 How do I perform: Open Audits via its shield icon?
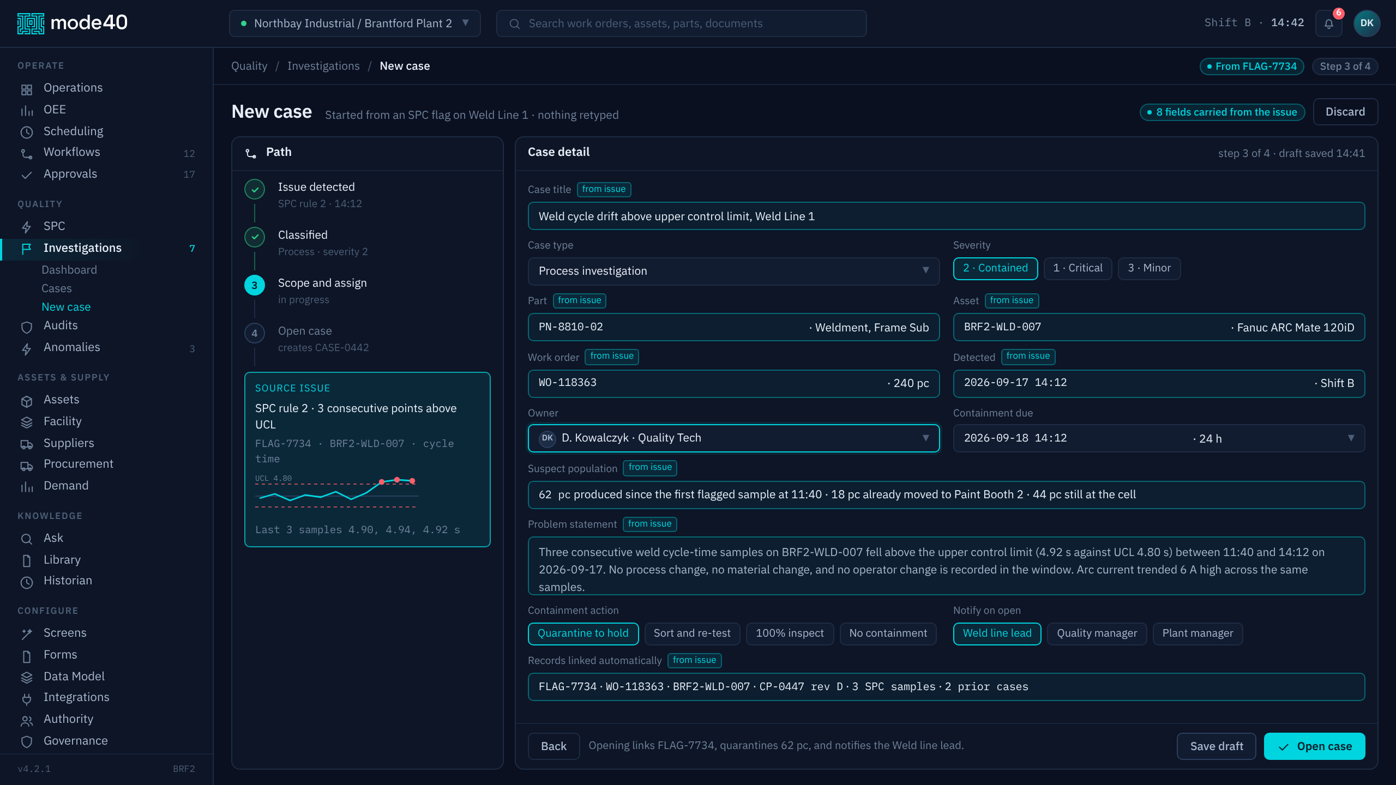pos(27,327)
